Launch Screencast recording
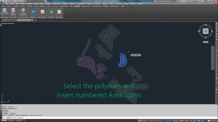 pyautogui.click(x=23, y=12)
